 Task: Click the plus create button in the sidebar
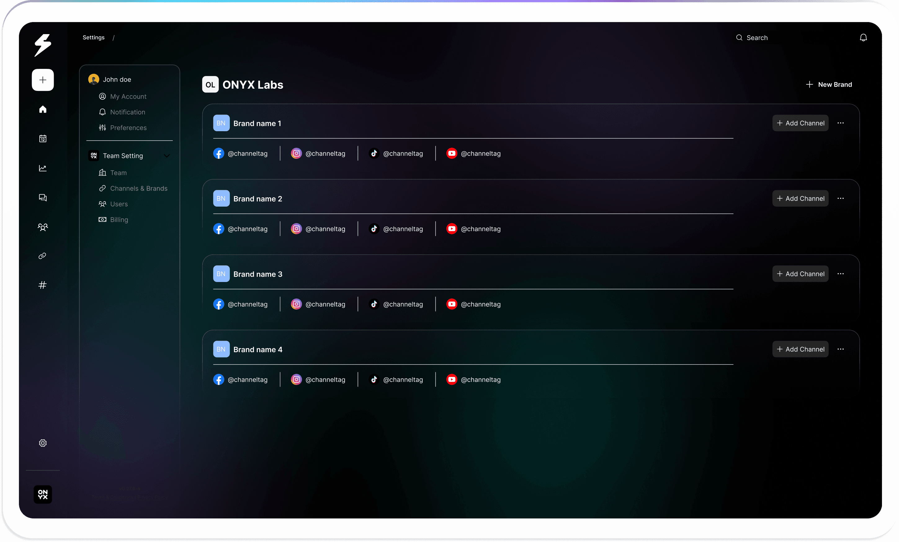click(43, 80)
